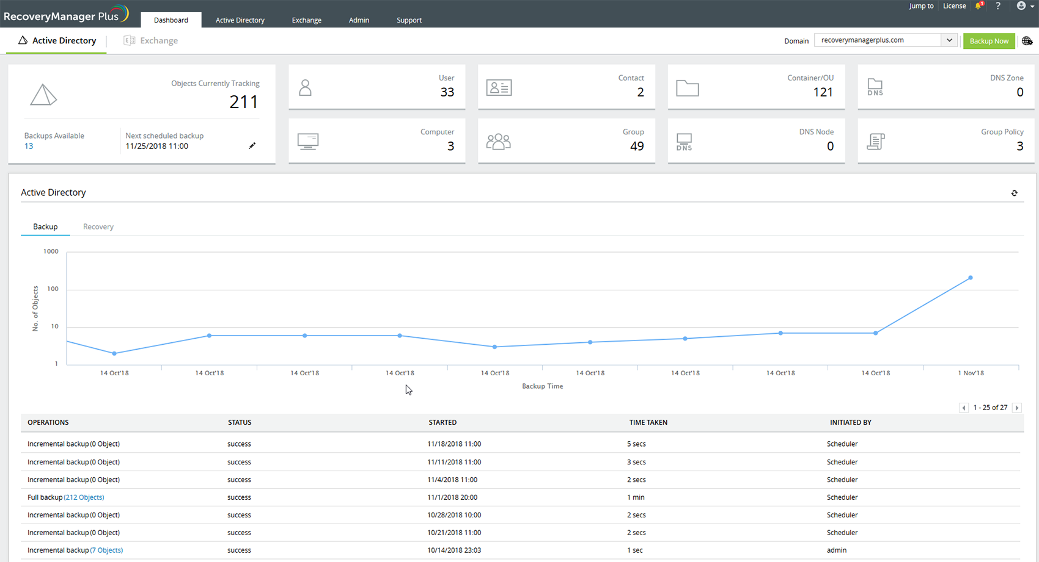Open the 212 Objects full backup link
The height and width of the screenshot is (562, 1039).
(x=84, y=497)
